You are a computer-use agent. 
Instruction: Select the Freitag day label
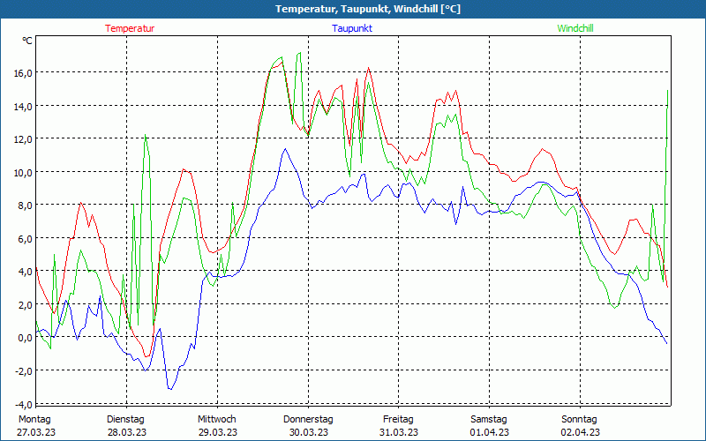tap(398, 419)
